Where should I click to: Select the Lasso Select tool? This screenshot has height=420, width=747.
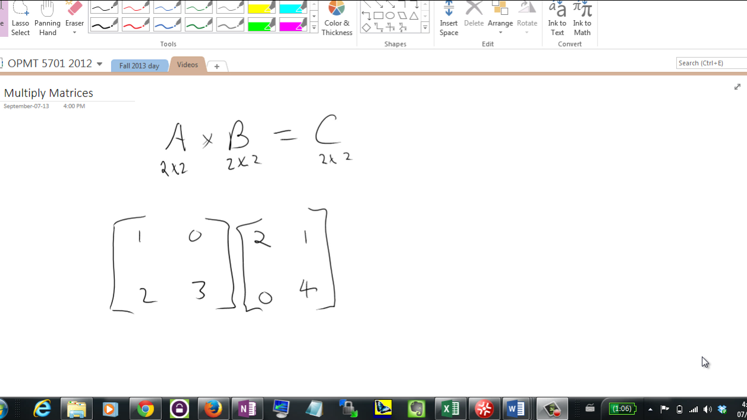coord(20,18)
